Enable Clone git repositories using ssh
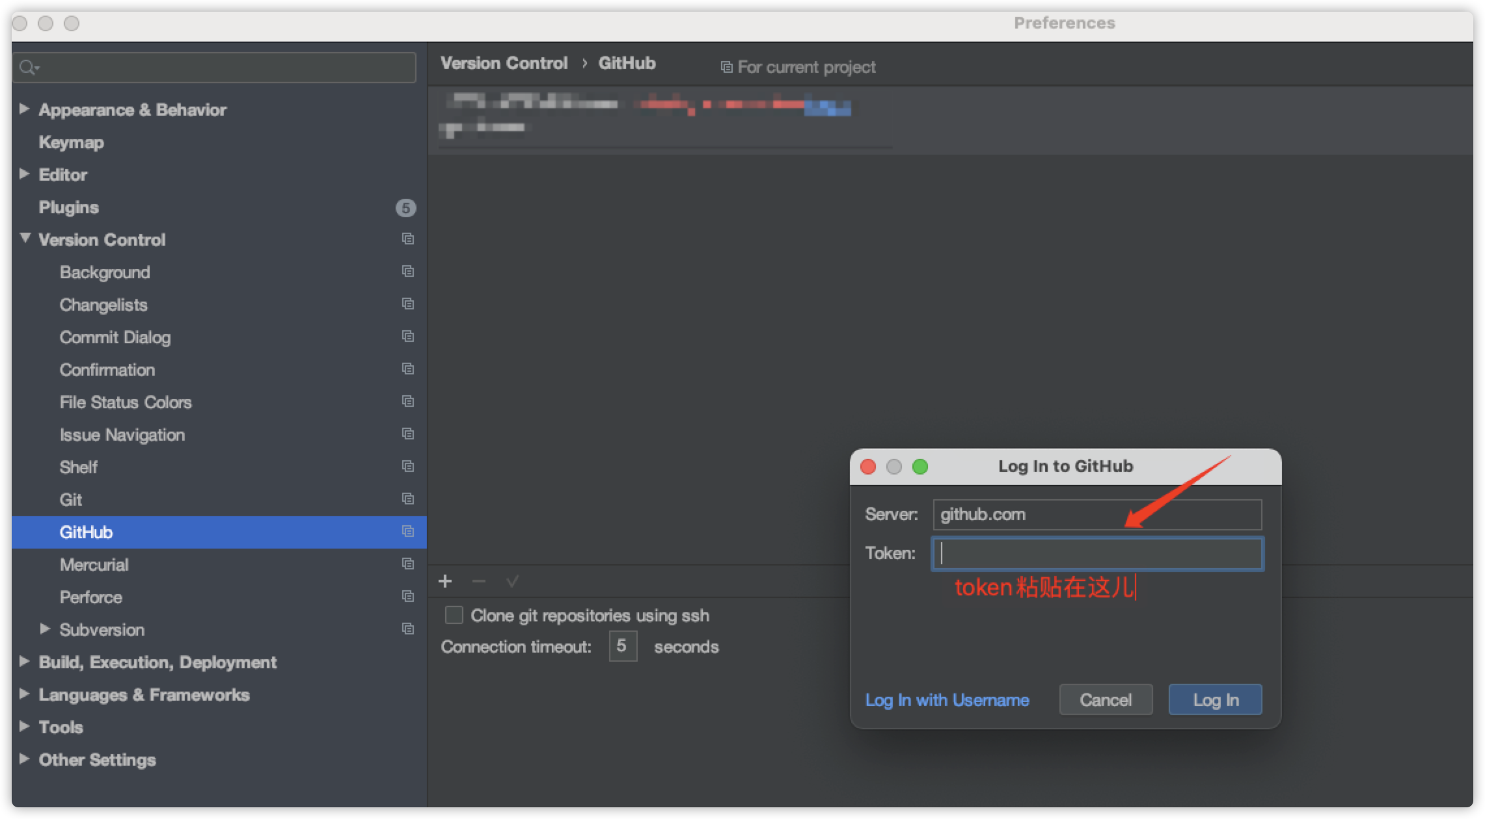 [x=454, y=615]
